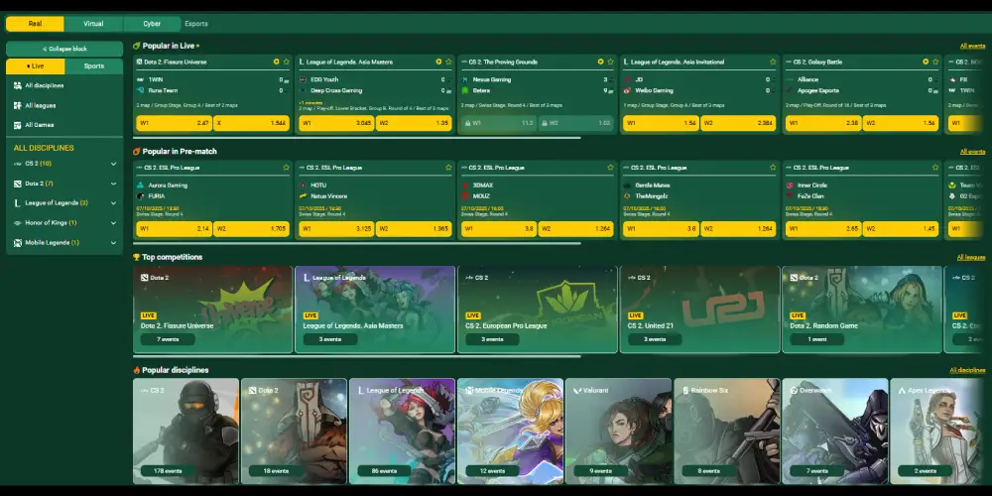This screenshot has width=992, height=496.
Task: Bet W2 1.365 on Natus Vincere
Action: pos(414,229)
